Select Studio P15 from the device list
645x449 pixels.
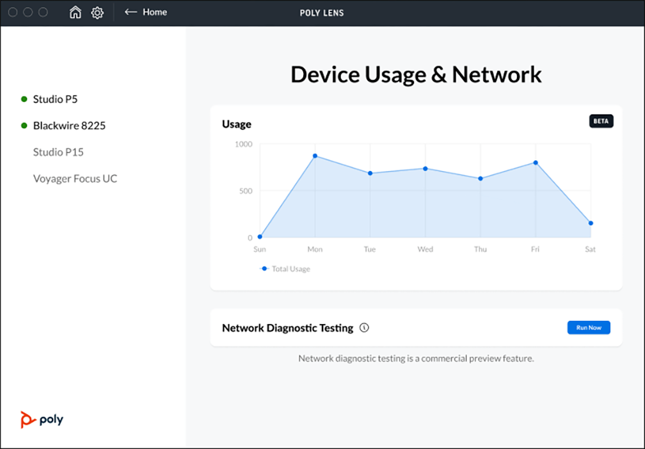tap(58, 152)
